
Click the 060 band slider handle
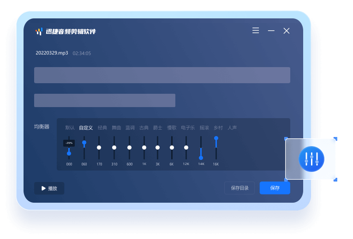[x=84, y=143]
